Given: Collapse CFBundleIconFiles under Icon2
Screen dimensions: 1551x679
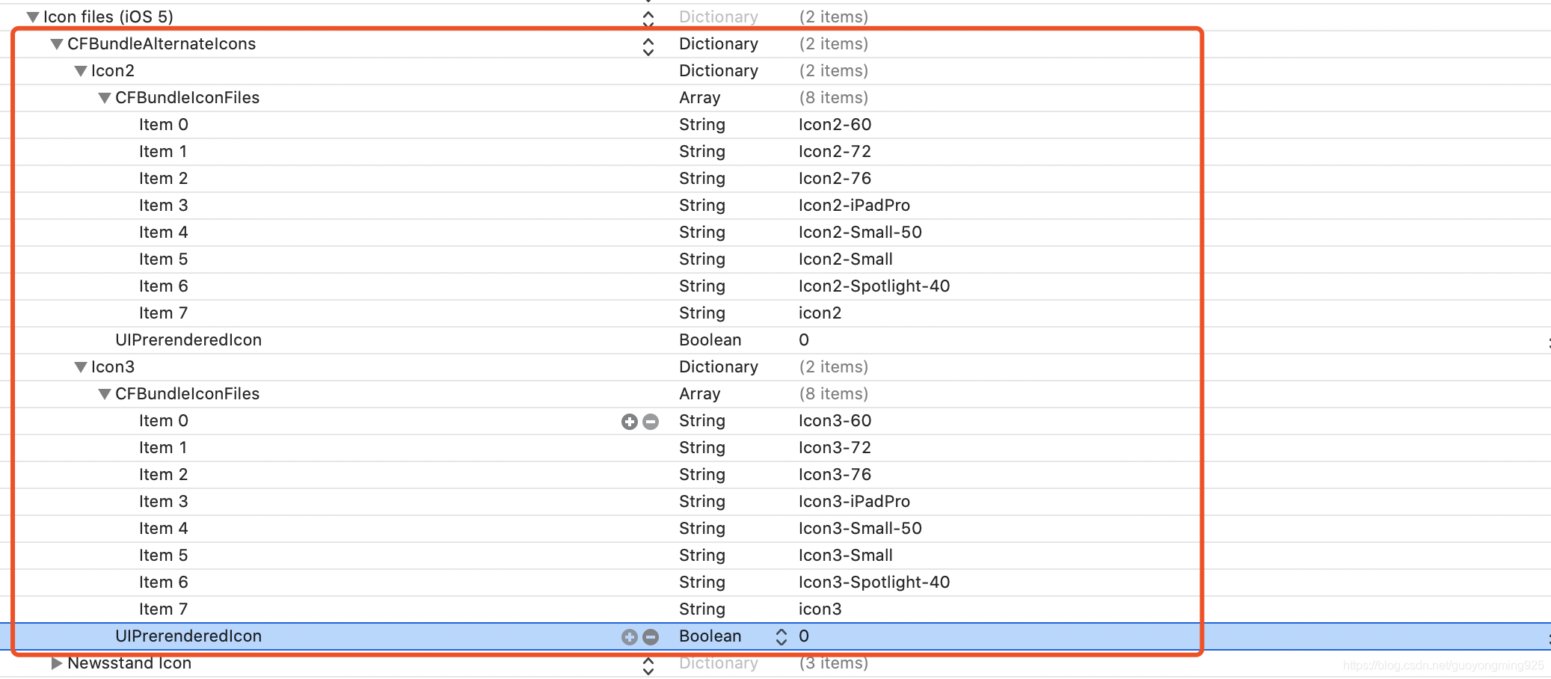Looking at the screenshot, I should point(105,98).
